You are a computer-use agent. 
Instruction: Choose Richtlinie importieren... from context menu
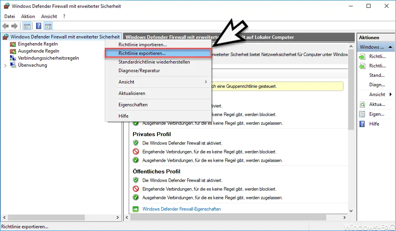point(158,45)
